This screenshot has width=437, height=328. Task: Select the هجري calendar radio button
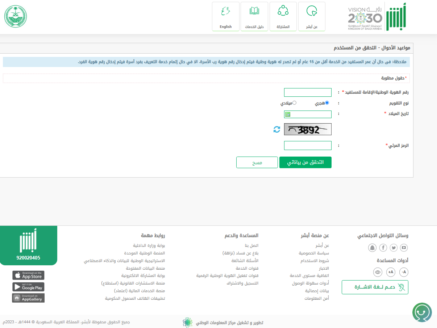point(327,103)
